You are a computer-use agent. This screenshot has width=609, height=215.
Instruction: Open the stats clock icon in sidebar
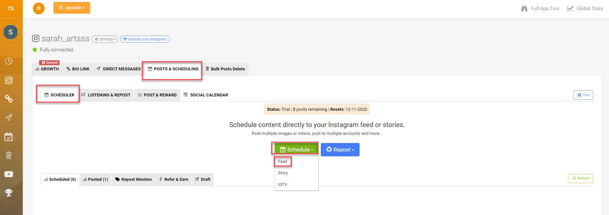[9, 61]
